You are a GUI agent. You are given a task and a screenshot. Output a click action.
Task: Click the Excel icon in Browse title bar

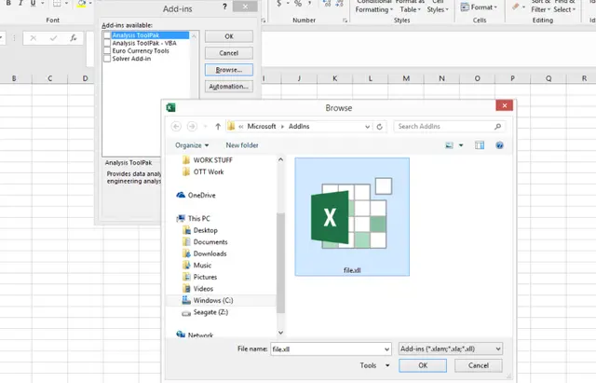[x=171, y=108]
